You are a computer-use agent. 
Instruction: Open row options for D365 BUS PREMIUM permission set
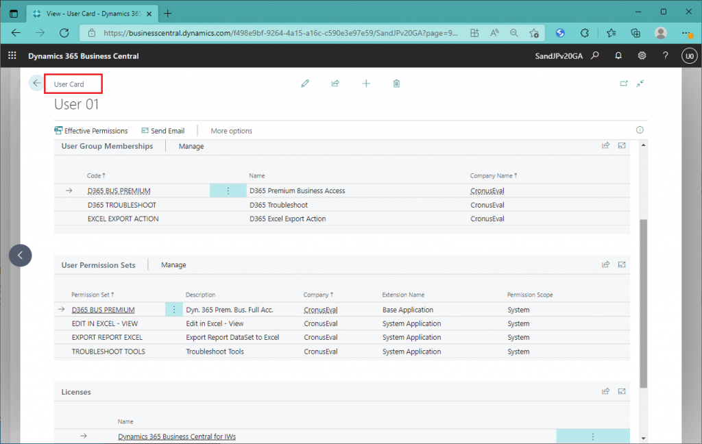[x=174, y=309]
